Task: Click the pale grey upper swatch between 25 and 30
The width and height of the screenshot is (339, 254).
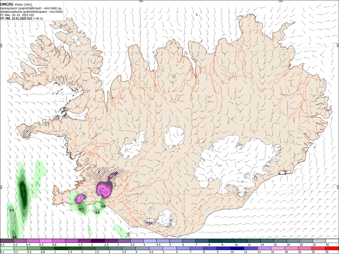Action: [319, 241]
